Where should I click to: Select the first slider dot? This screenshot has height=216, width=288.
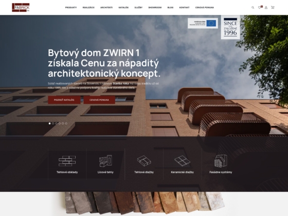tap(49, 123)
